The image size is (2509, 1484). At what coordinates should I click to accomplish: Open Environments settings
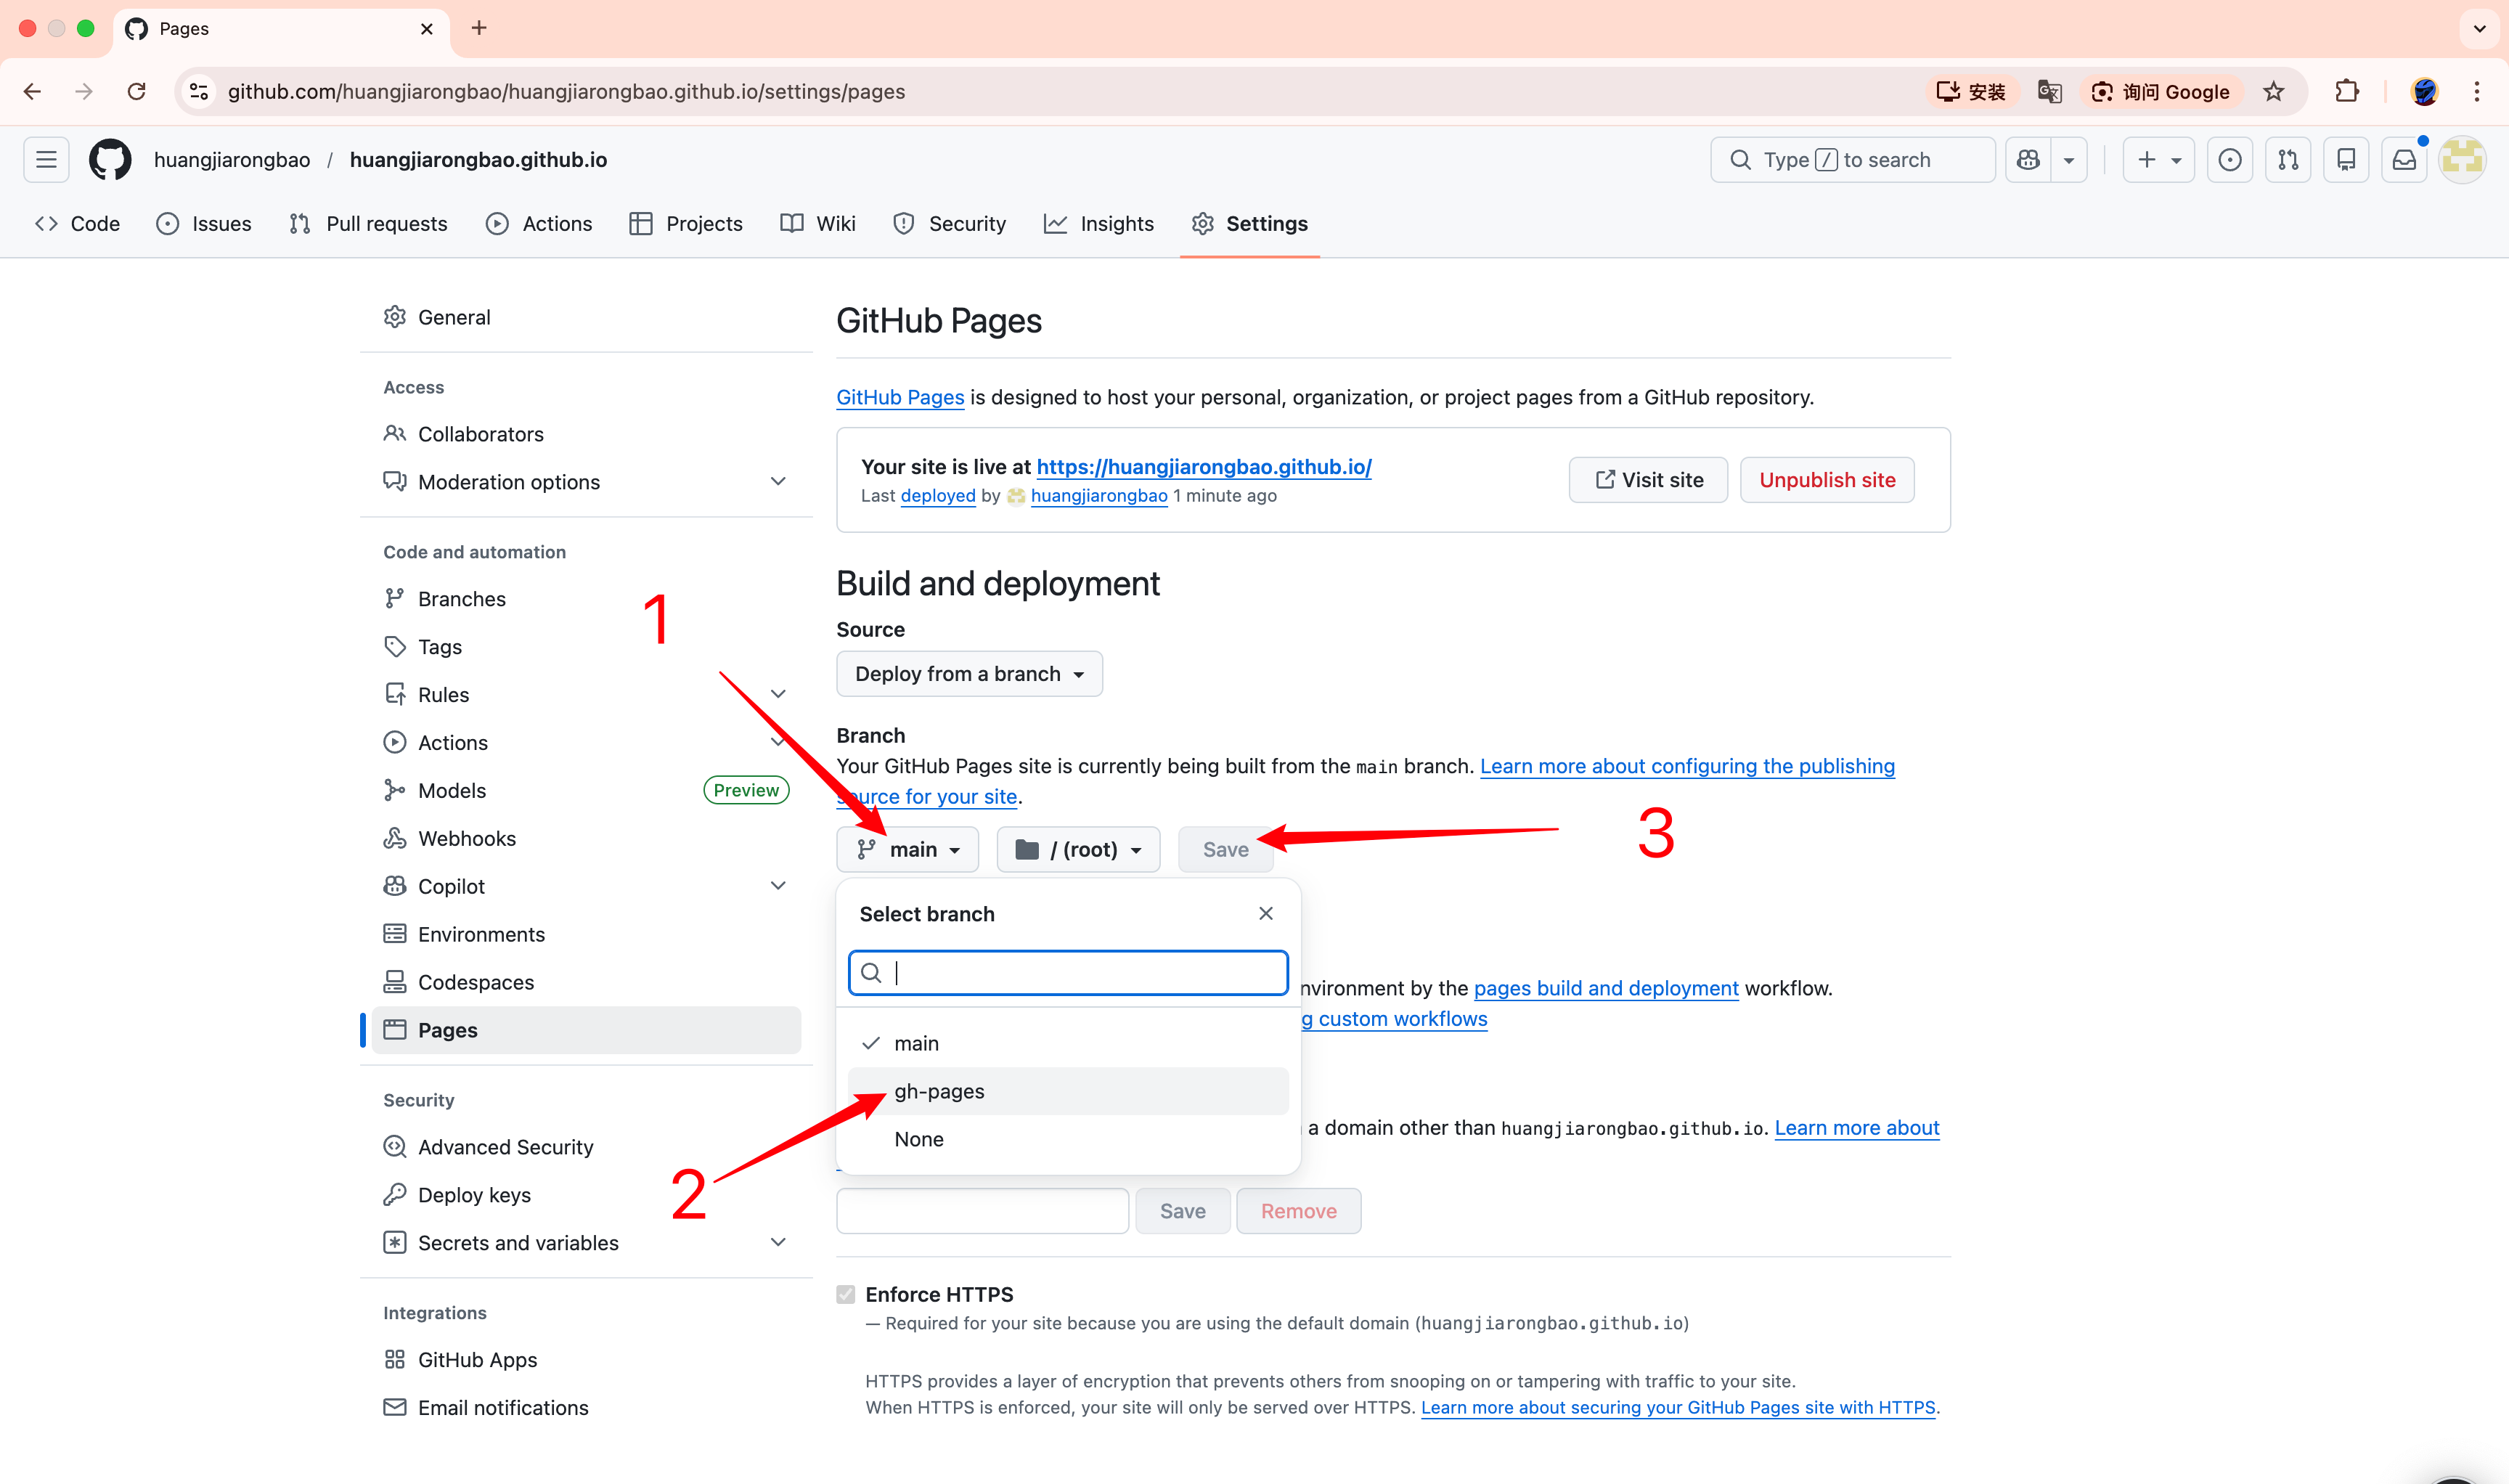pyautogui.click(x=587, y=934)
